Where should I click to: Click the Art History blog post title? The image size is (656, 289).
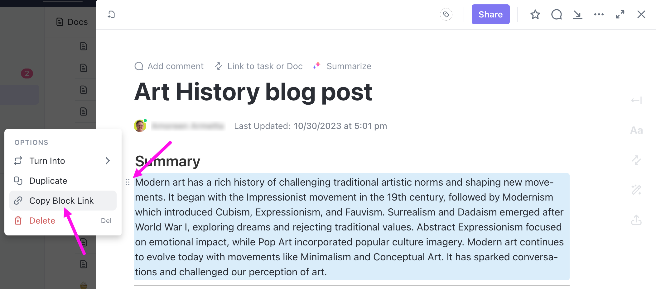point(253,92)
